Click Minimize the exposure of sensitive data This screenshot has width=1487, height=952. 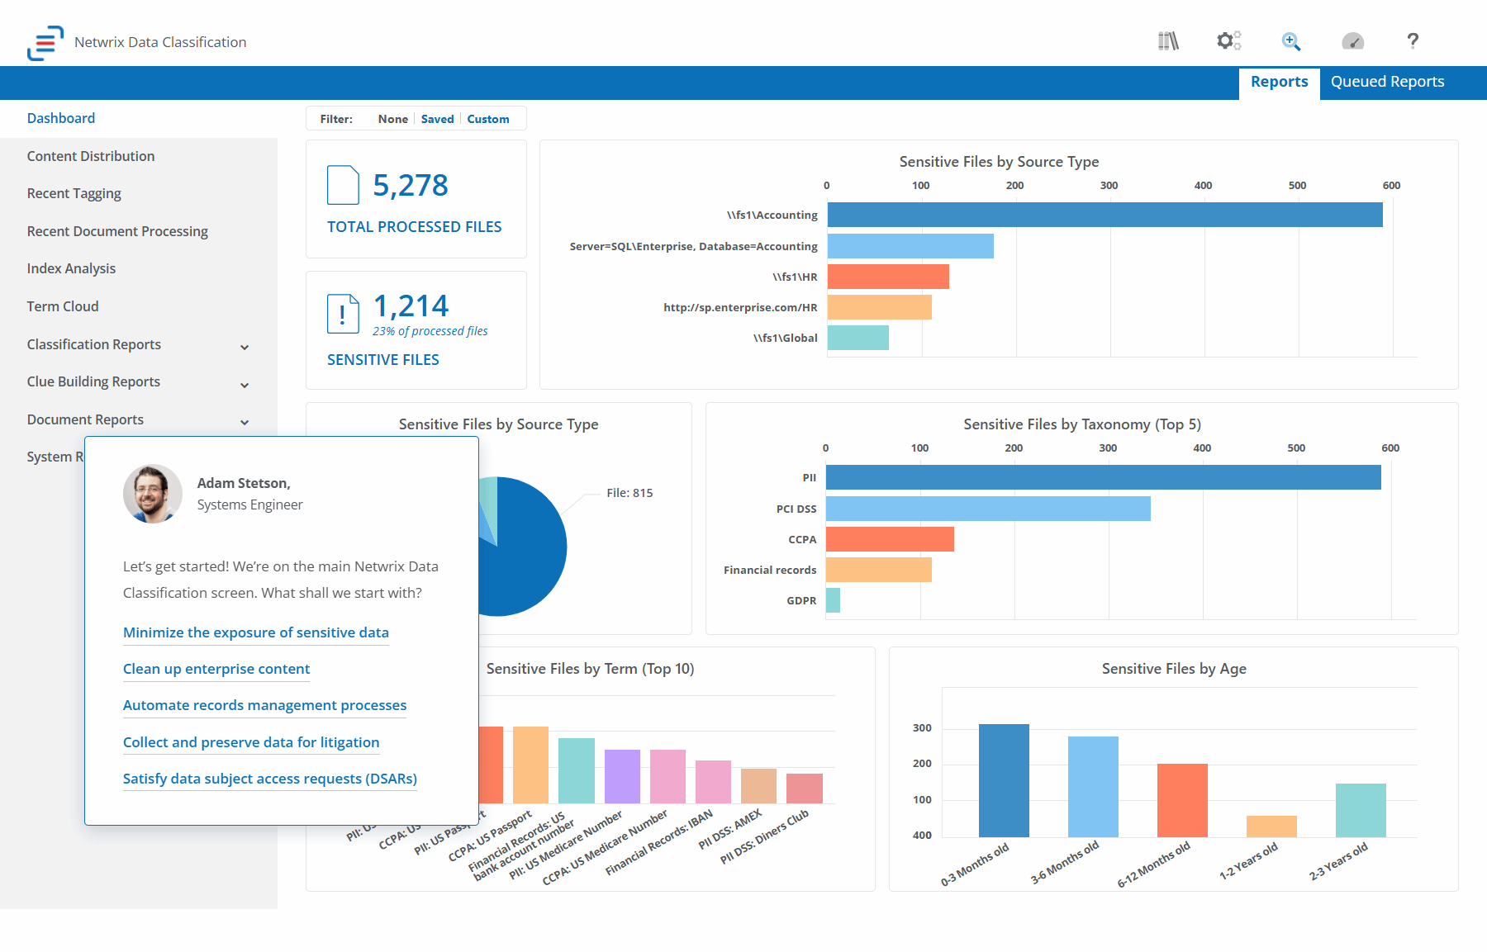click(255, 632)
